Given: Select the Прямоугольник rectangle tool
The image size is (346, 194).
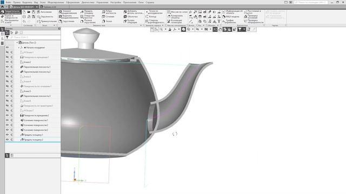Looking at the screenshot, I should [47, 22].
